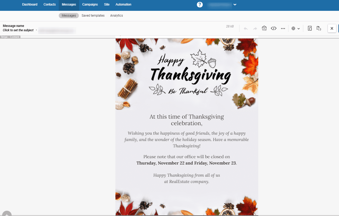
Task: Expand the language selector chevron
Action: pyautogui.click(x=299, y=28)
